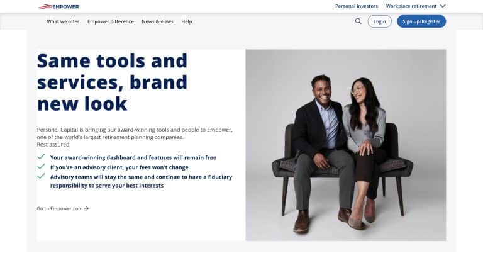Click the Login button
The width and height of the screenshot is (483, 275).
(379, 21)
